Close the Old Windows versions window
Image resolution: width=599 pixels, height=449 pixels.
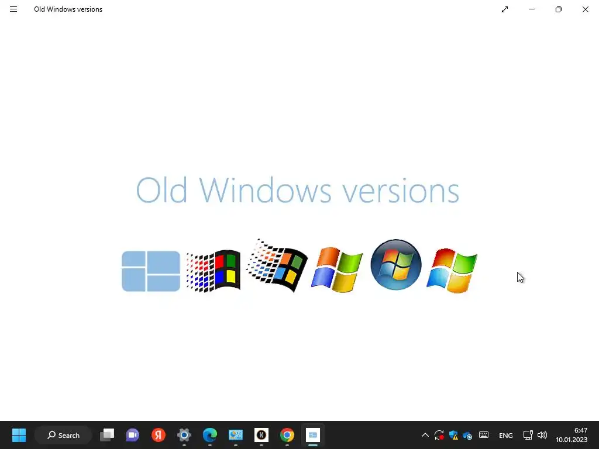tap(585, 9)
